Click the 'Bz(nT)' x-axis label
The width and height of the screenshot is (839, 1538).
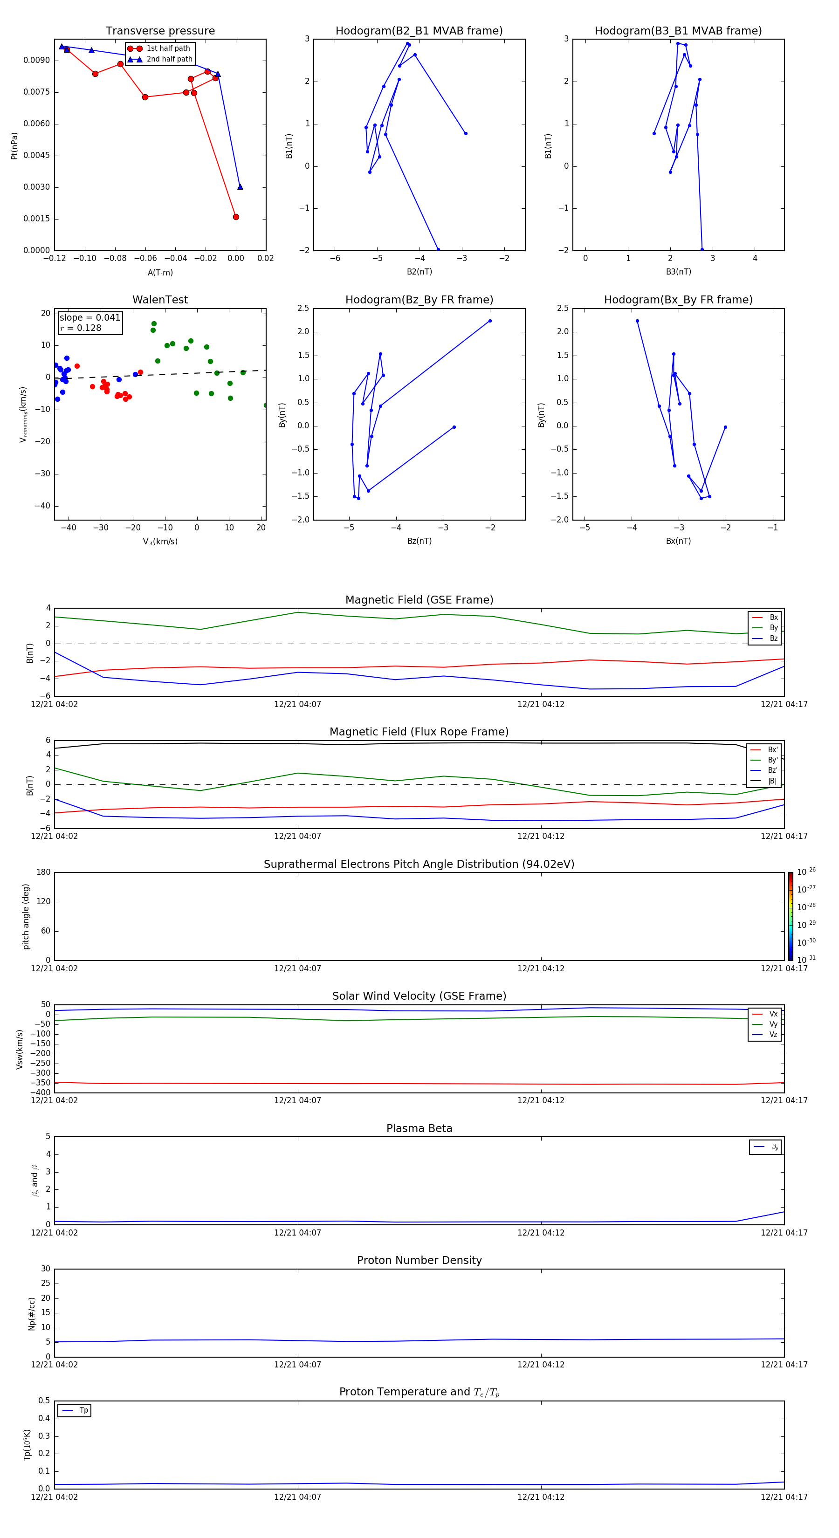pos(419,541)
